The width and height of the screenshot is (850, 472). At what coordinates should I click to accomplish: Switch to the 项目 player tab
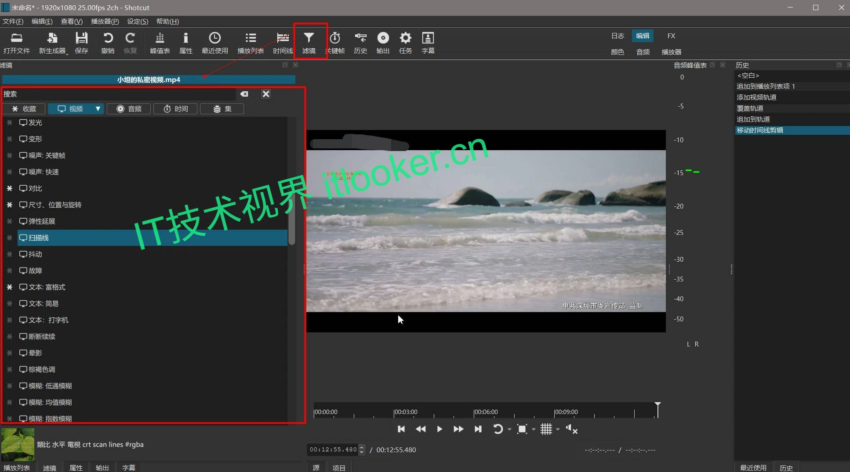(x=339, y=468)
